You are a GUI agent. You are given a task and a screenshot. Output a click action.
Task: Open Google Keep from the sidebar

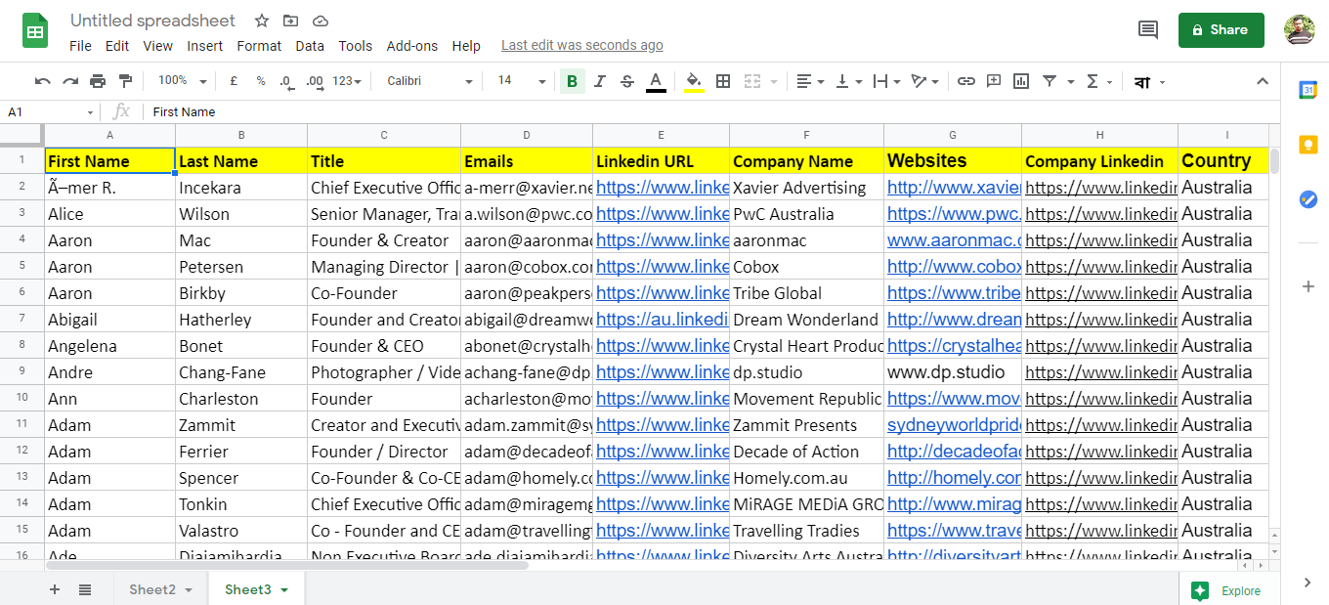pyautogui.click(x=1308, y=143)
